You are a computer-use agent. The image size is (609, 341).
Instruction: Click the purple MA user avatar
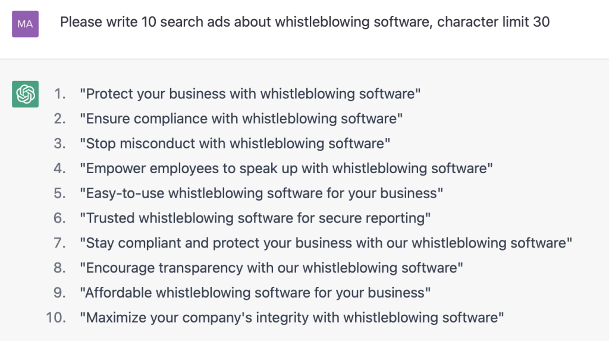[25, 24]
